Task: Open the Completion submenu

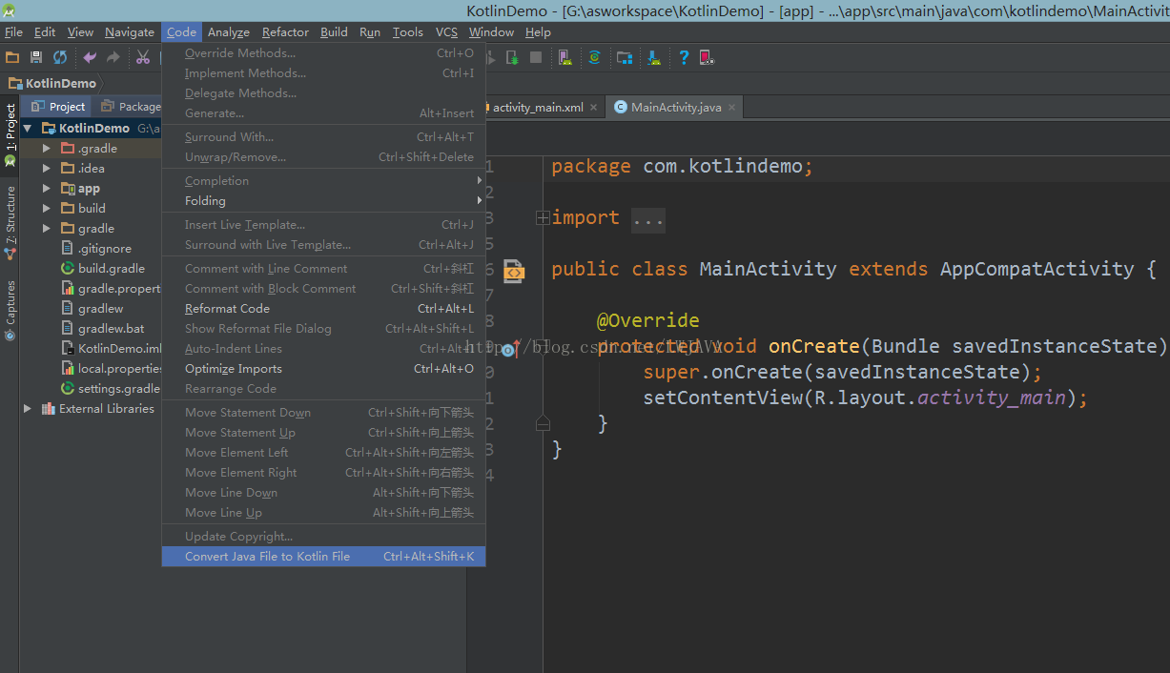Action: [323, 180]
